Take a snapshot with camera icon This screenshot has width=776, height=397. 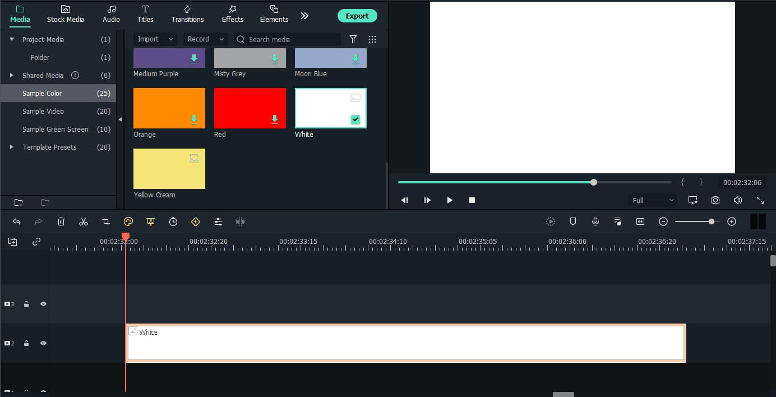coord(715,200)
